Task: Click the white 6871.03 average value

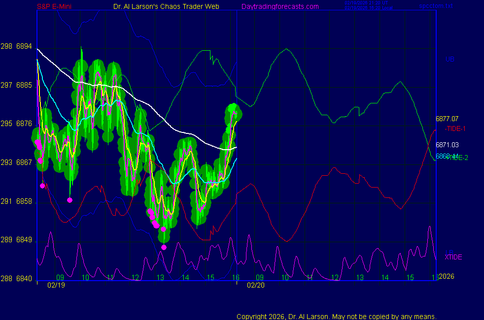Action: click(x=447, y=145)
